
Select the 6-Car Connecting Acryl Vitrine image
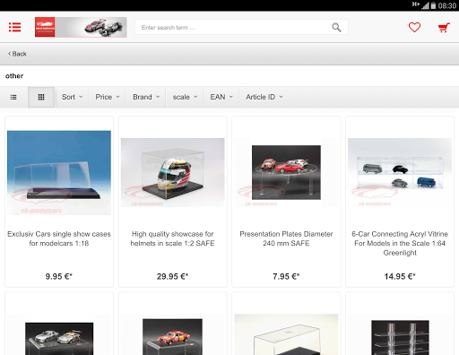[400, 172]
